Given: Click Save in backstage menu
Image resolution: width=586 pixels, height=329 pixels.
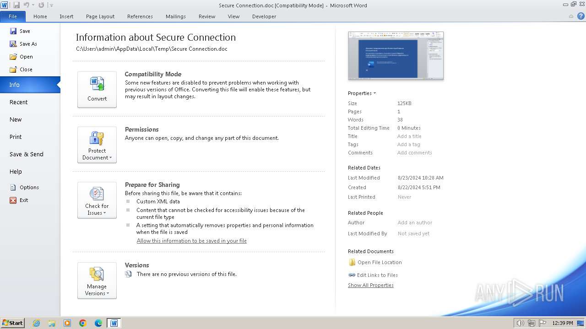Looking at the screenshot, I should tap(20, 31).
